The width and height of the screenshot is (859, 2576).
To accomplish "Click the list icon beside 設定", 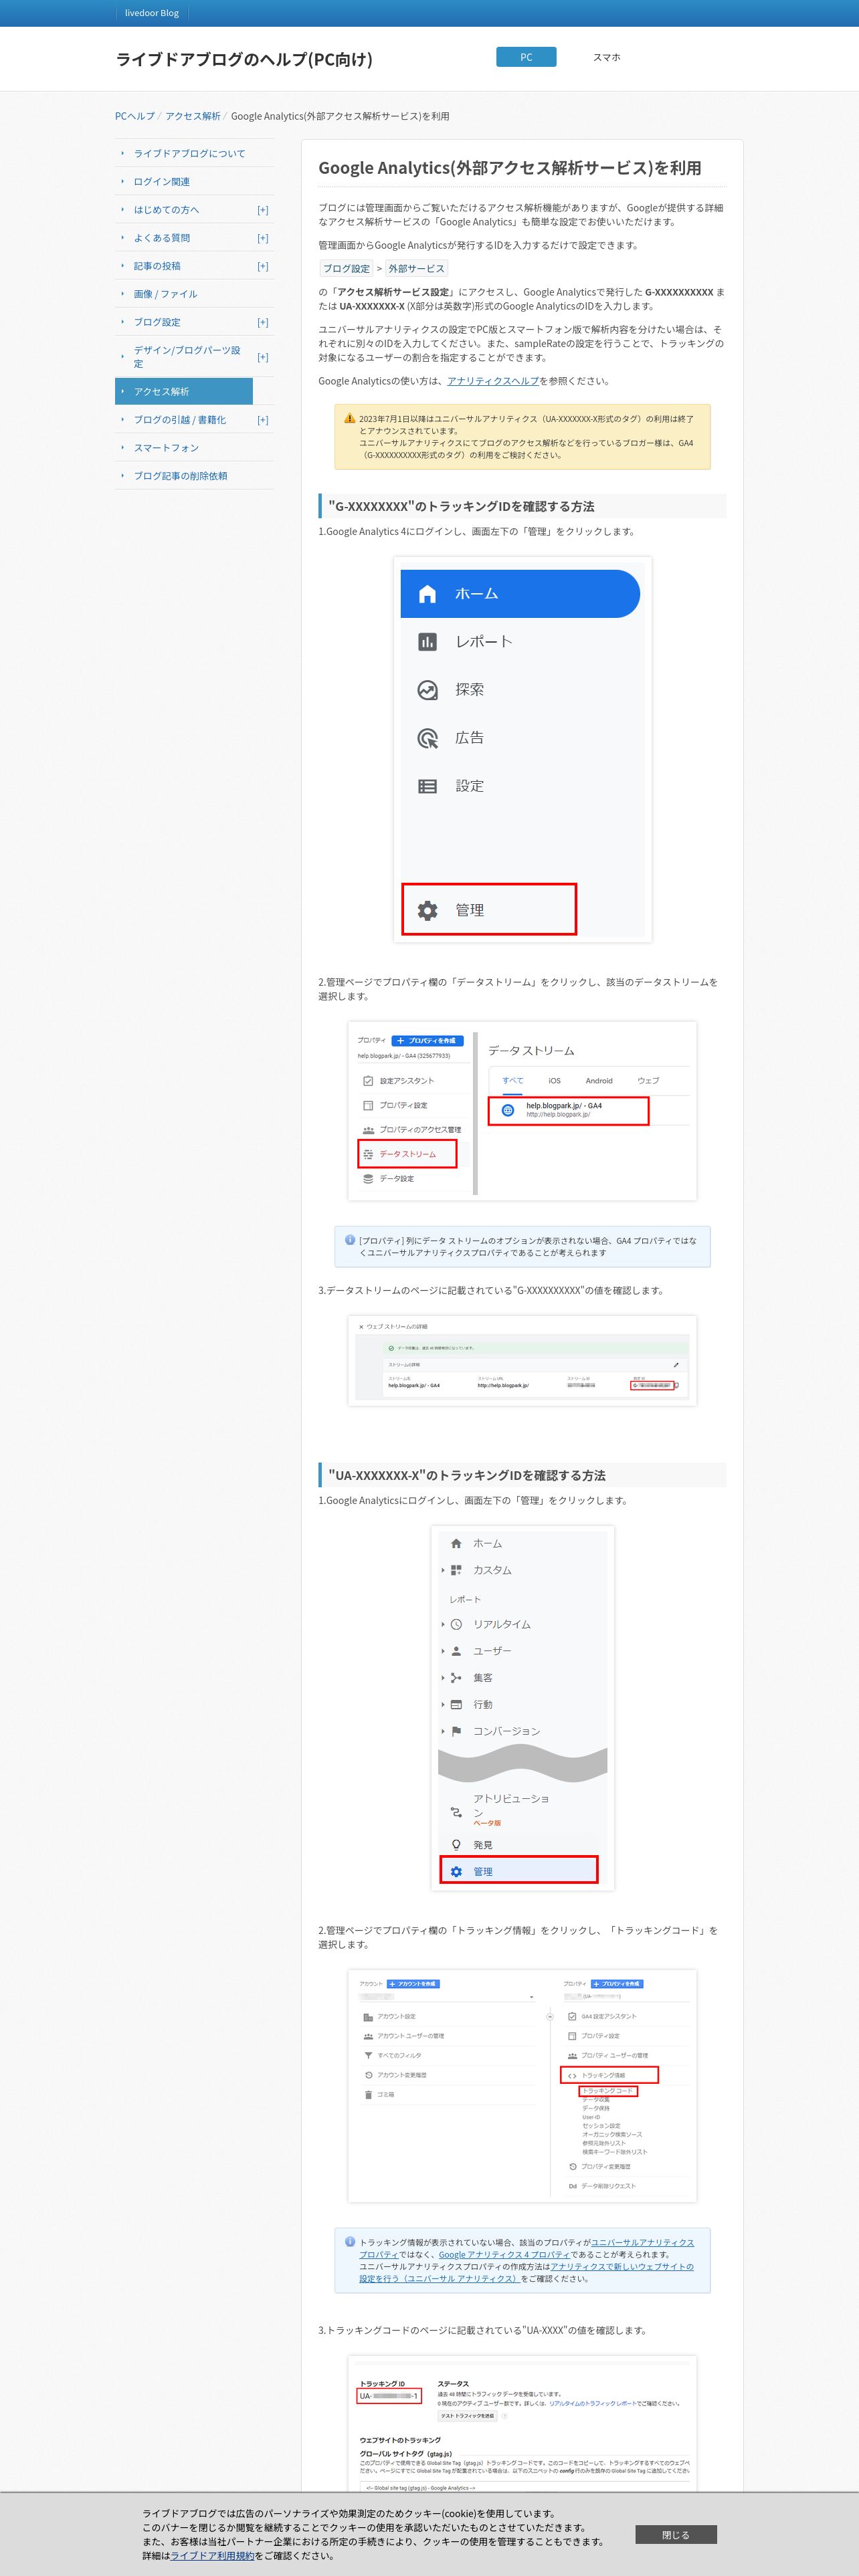I will coord(427,786).
